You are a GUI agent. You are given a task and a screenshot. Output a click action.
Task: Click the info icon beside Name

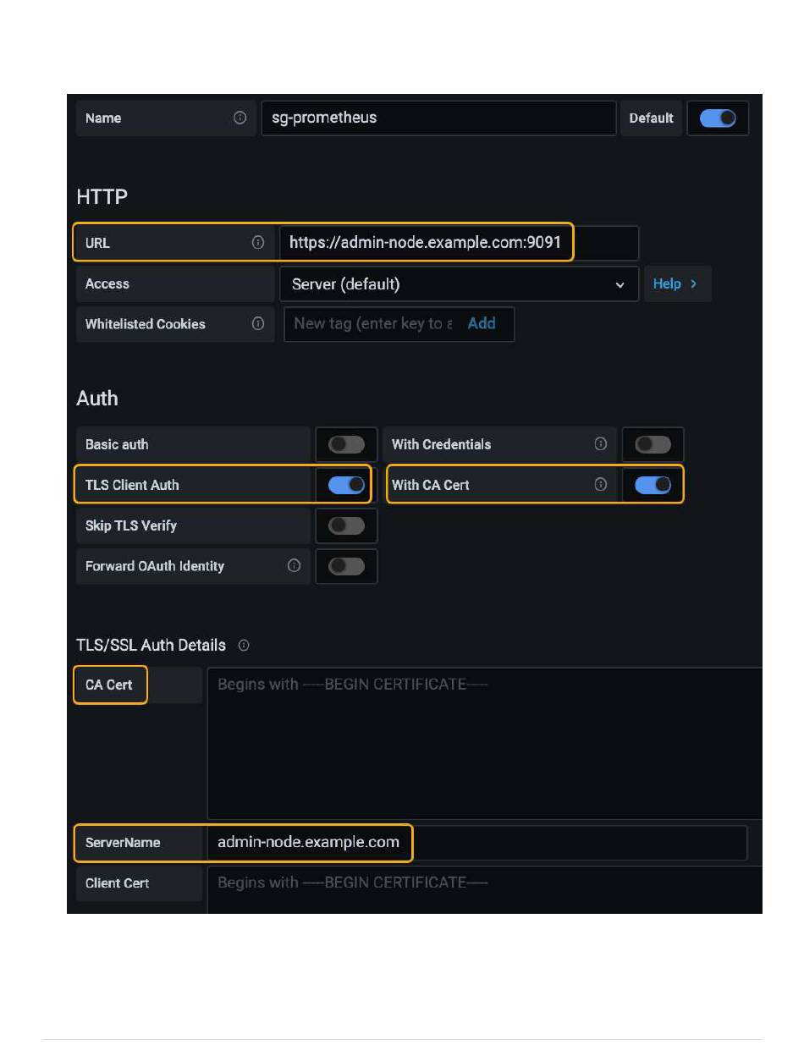(x=240, y=118)
